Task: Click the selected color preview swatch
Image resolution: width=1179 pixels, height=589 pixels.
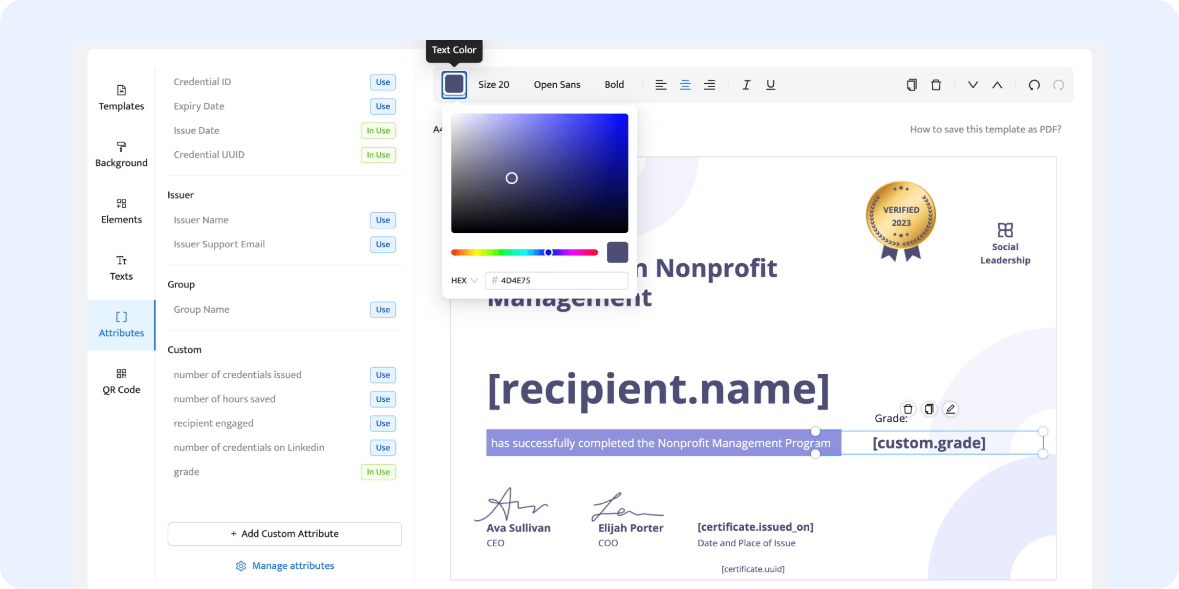Action: point(617,252)
